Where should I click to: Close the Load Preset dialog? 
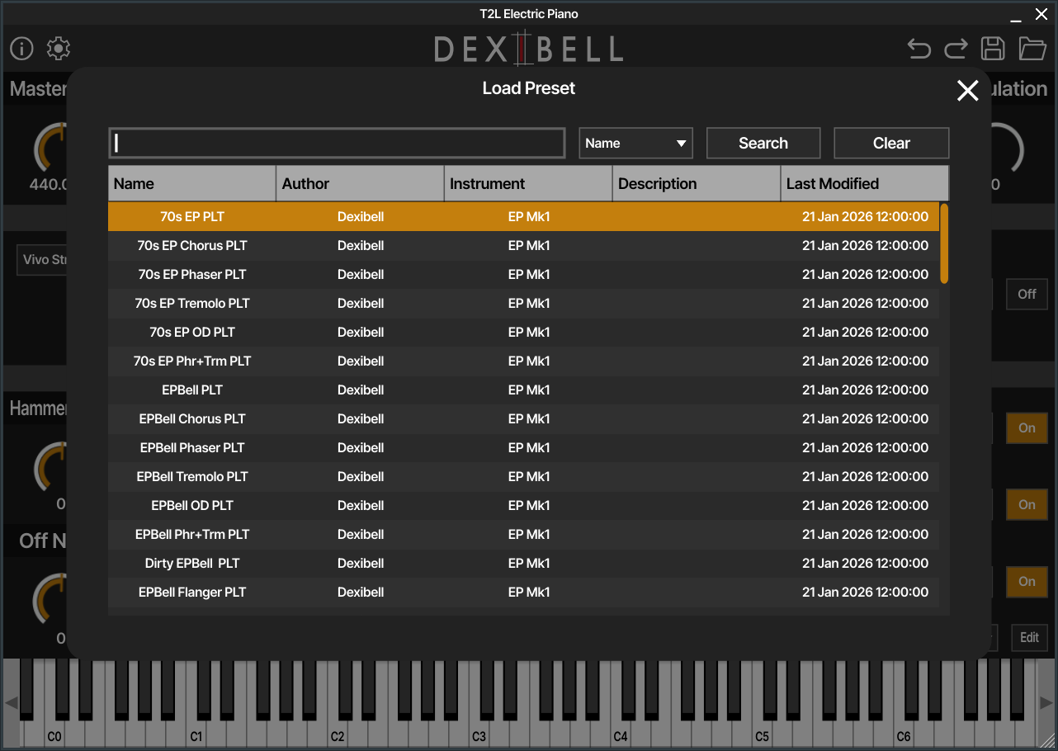click(967, 91)
